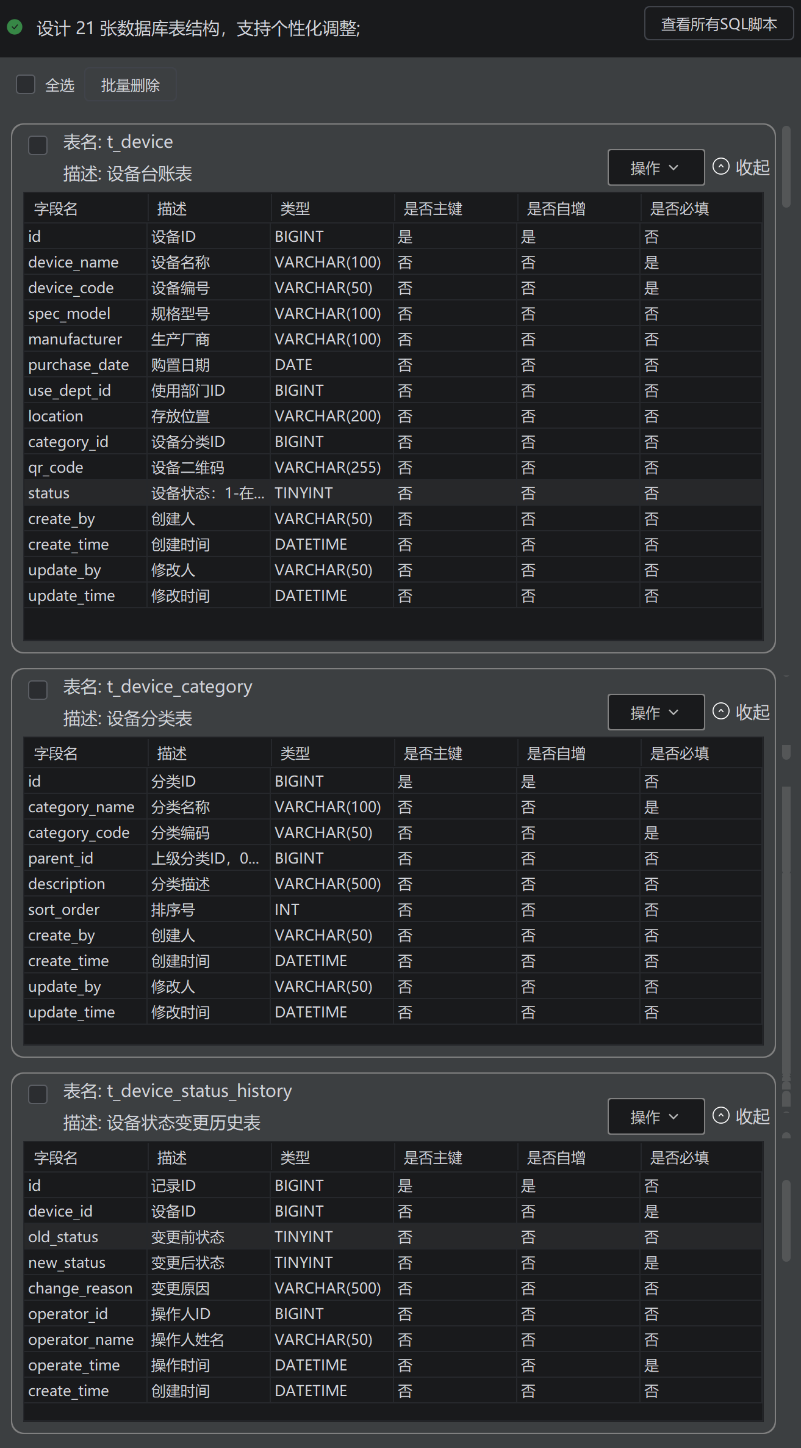Click the batch delete button
This screenshot has height=1448, width=801.
[x=130, y=85]
